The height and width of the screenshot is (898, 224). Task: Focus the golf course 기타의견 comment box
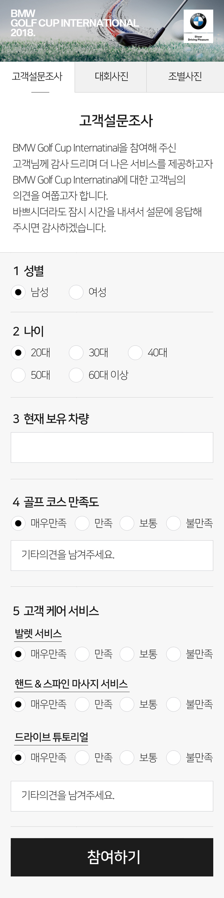(112, 555)
